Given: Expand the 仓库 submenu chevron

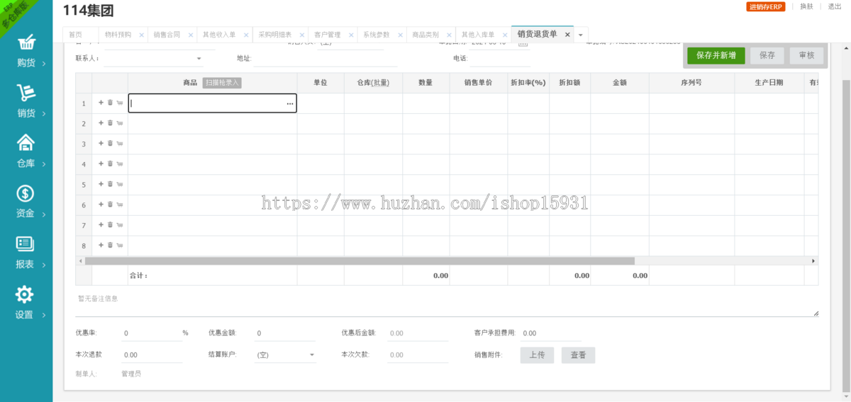Looking at the screenshot, I should (x=44, y=165).
